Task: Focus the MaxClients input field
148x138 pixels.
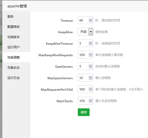Action: tap(86, 101)
